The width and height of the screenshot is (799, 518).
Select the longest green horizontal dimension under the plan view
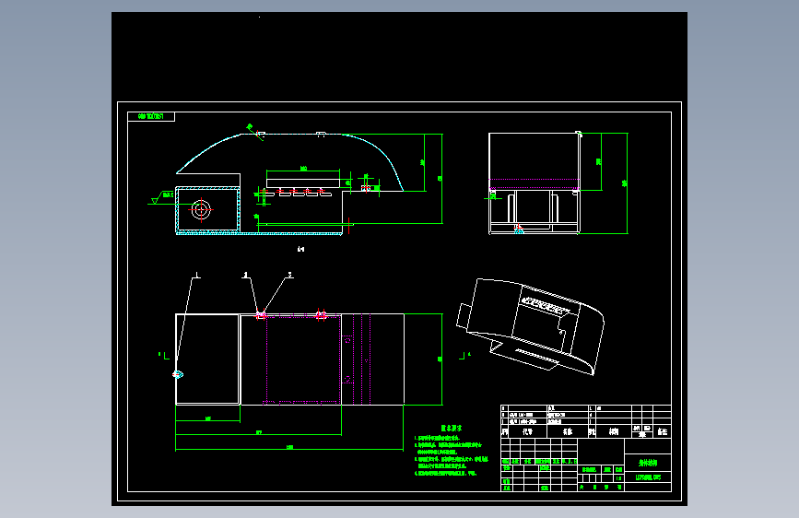coord(289,449)
